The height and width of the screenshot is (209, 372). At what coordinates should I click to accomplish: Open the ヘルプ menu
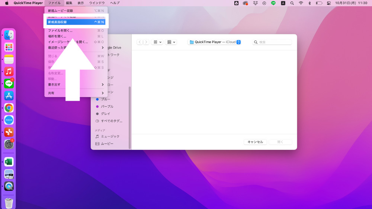(x=115, y=3)
